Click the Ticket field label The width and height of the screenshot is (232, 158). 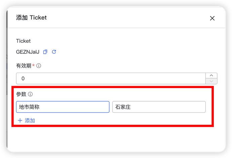point(23,41)
